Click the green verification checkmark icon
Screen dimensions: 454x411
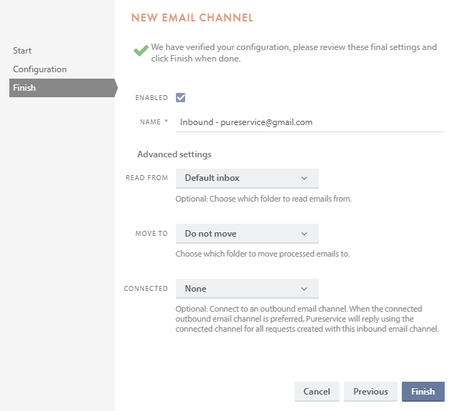141,51
